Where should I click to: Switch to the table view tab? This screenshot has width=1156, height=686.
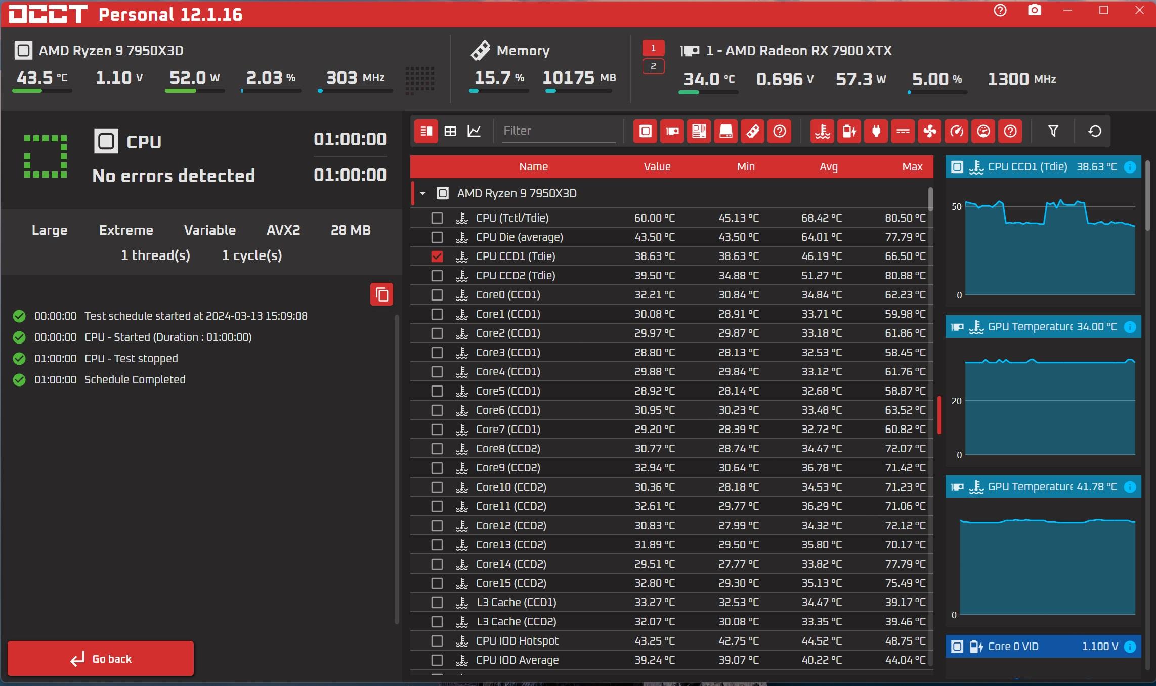(x=450, y=132)
